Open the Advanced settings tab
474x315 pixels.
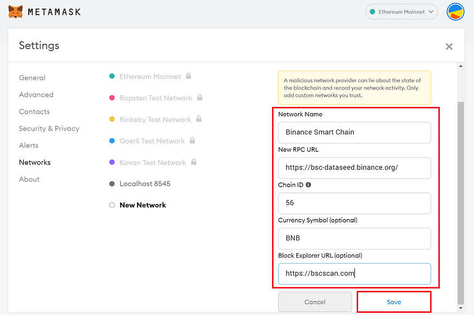tap(36, 95)
